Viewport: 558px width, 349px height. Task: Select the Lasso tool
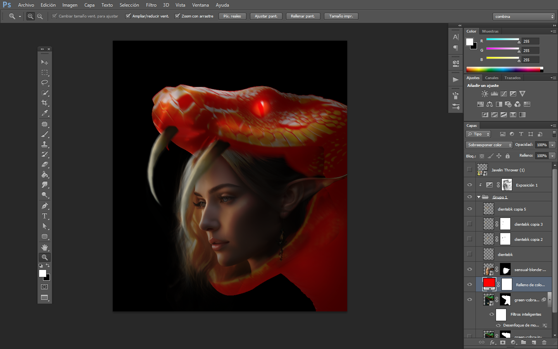[45, 83]
